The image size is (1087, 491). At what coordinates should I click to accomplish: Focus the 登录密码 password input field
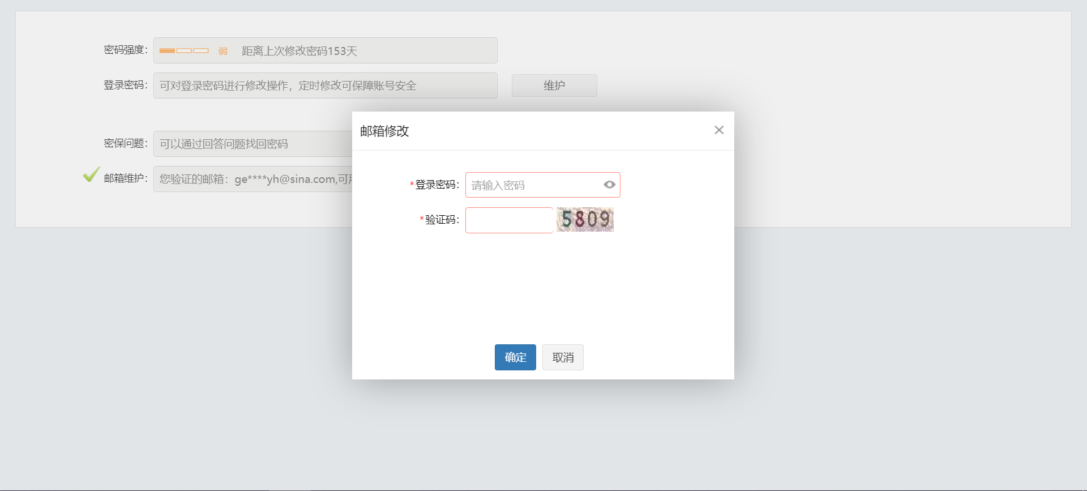(x=542, y=185)
